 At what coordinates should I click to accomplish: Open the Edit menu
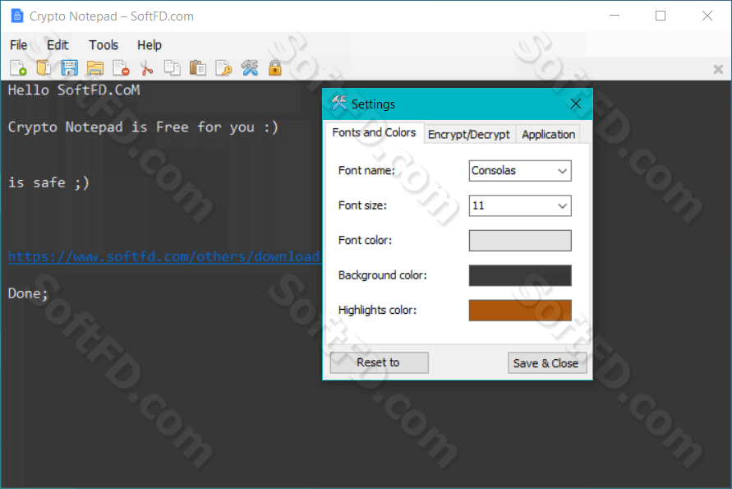58,45
